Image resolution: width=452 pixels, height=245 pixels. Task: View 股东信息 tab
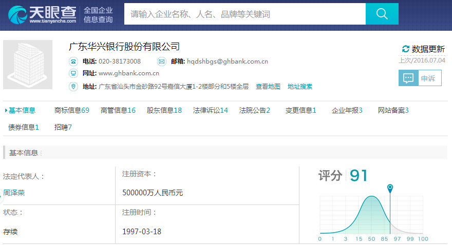pos(164,110)
